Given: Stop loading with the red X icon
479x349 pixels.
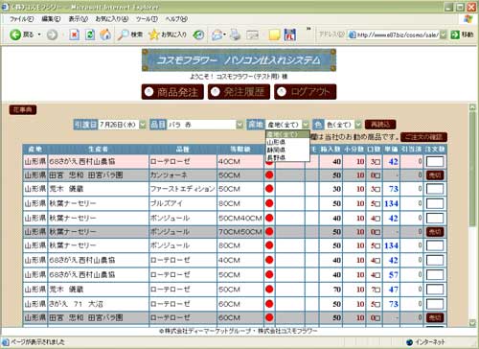Looking at the screenshot, I should coord(74,35).
